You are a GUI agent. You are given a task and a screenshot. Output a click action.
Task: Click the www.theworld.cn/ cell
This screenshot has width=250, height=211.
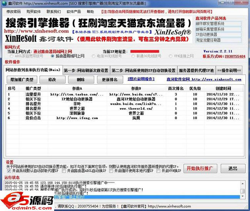click(136, 108)
